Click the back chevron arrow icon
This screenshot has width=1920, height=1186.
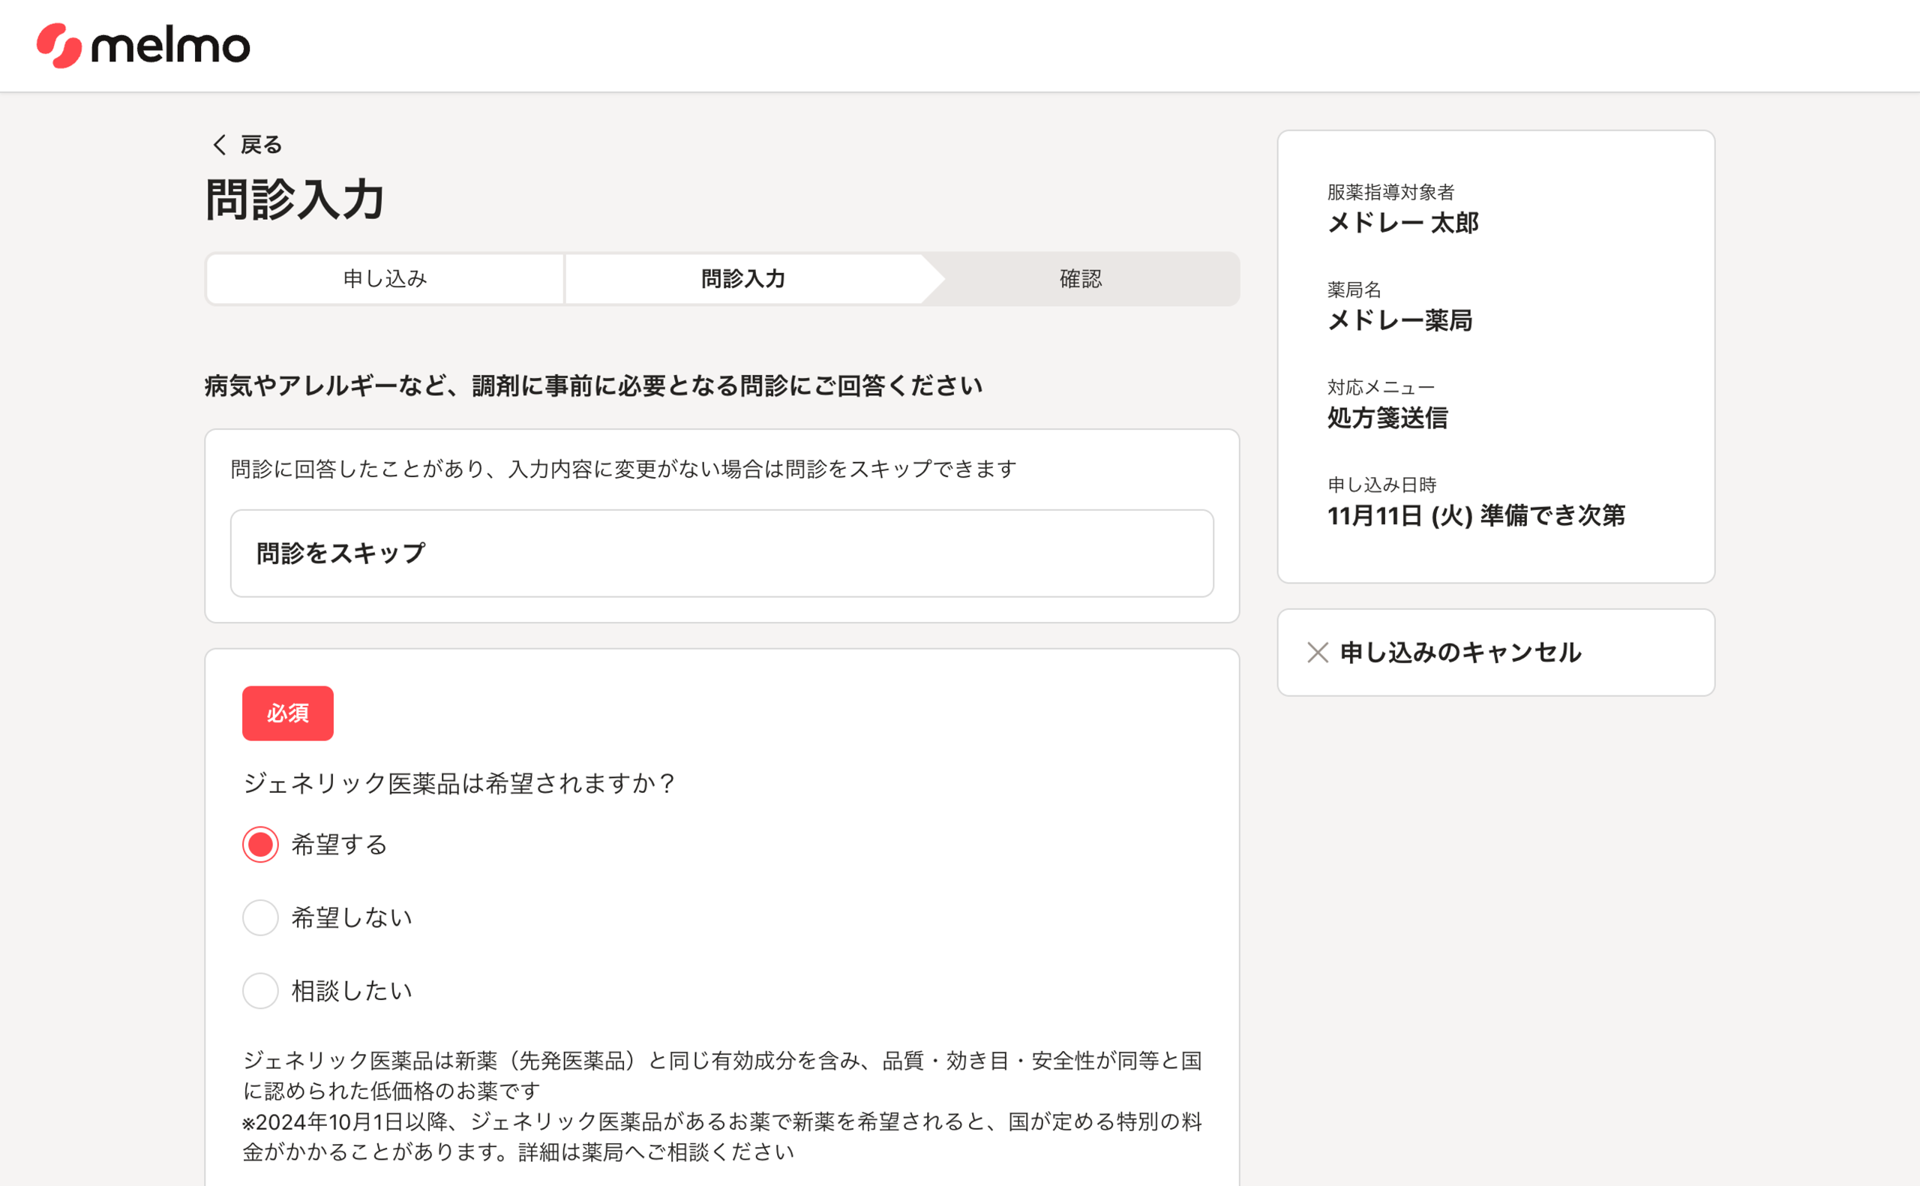[220, 144]
